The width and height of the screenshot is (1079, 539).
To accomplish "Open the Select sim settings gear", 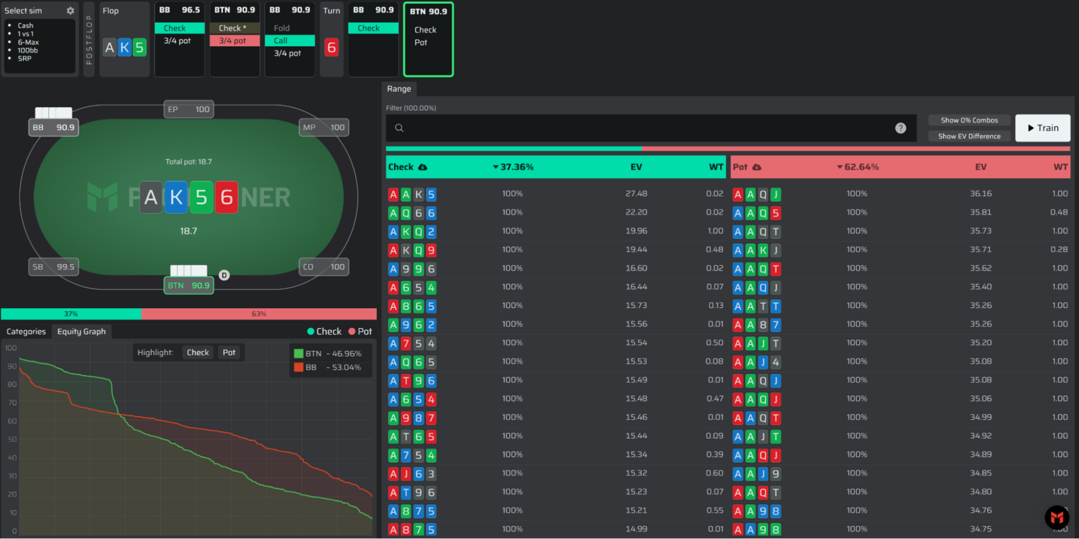I will pyautogui.click(x=70, y=11).
